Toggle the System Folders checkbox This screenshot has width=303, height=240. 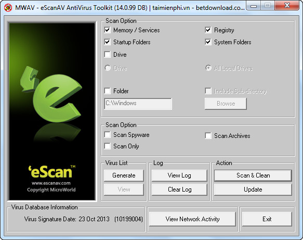click(208, 42)
